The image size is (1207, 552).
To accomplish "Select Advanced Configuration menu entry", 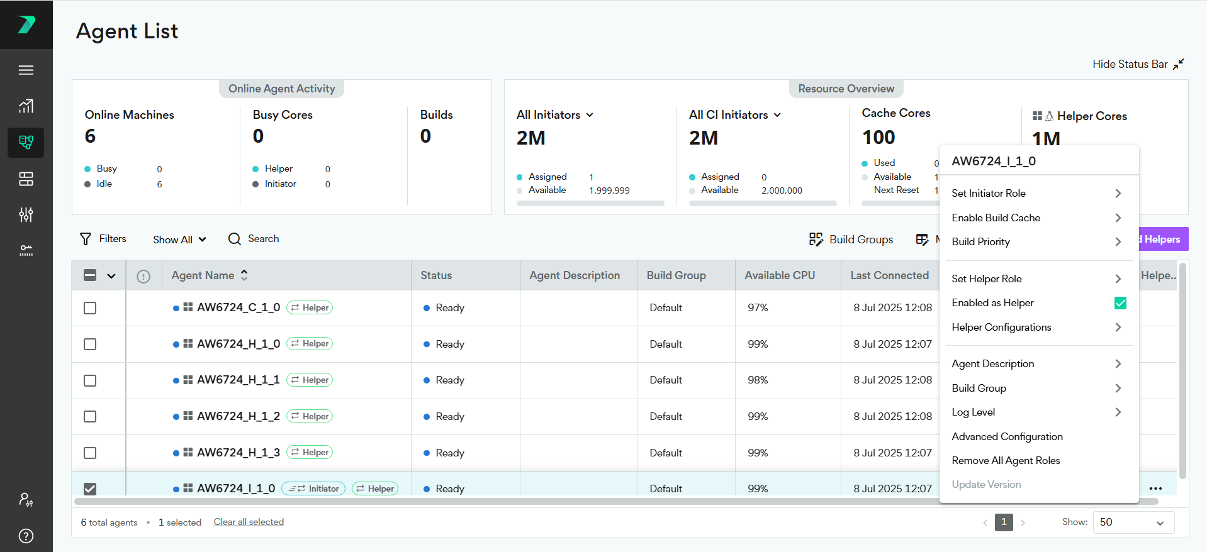I will (1007, 436).
